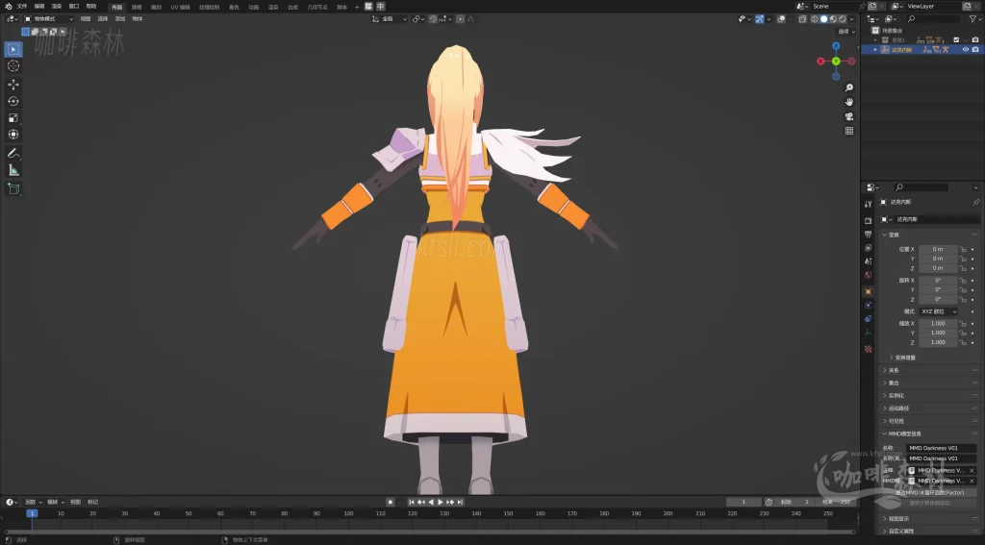Screen dimensions: 985x545
Task: Open the green Armature data properties tab
Action: (x=869, y=333)
